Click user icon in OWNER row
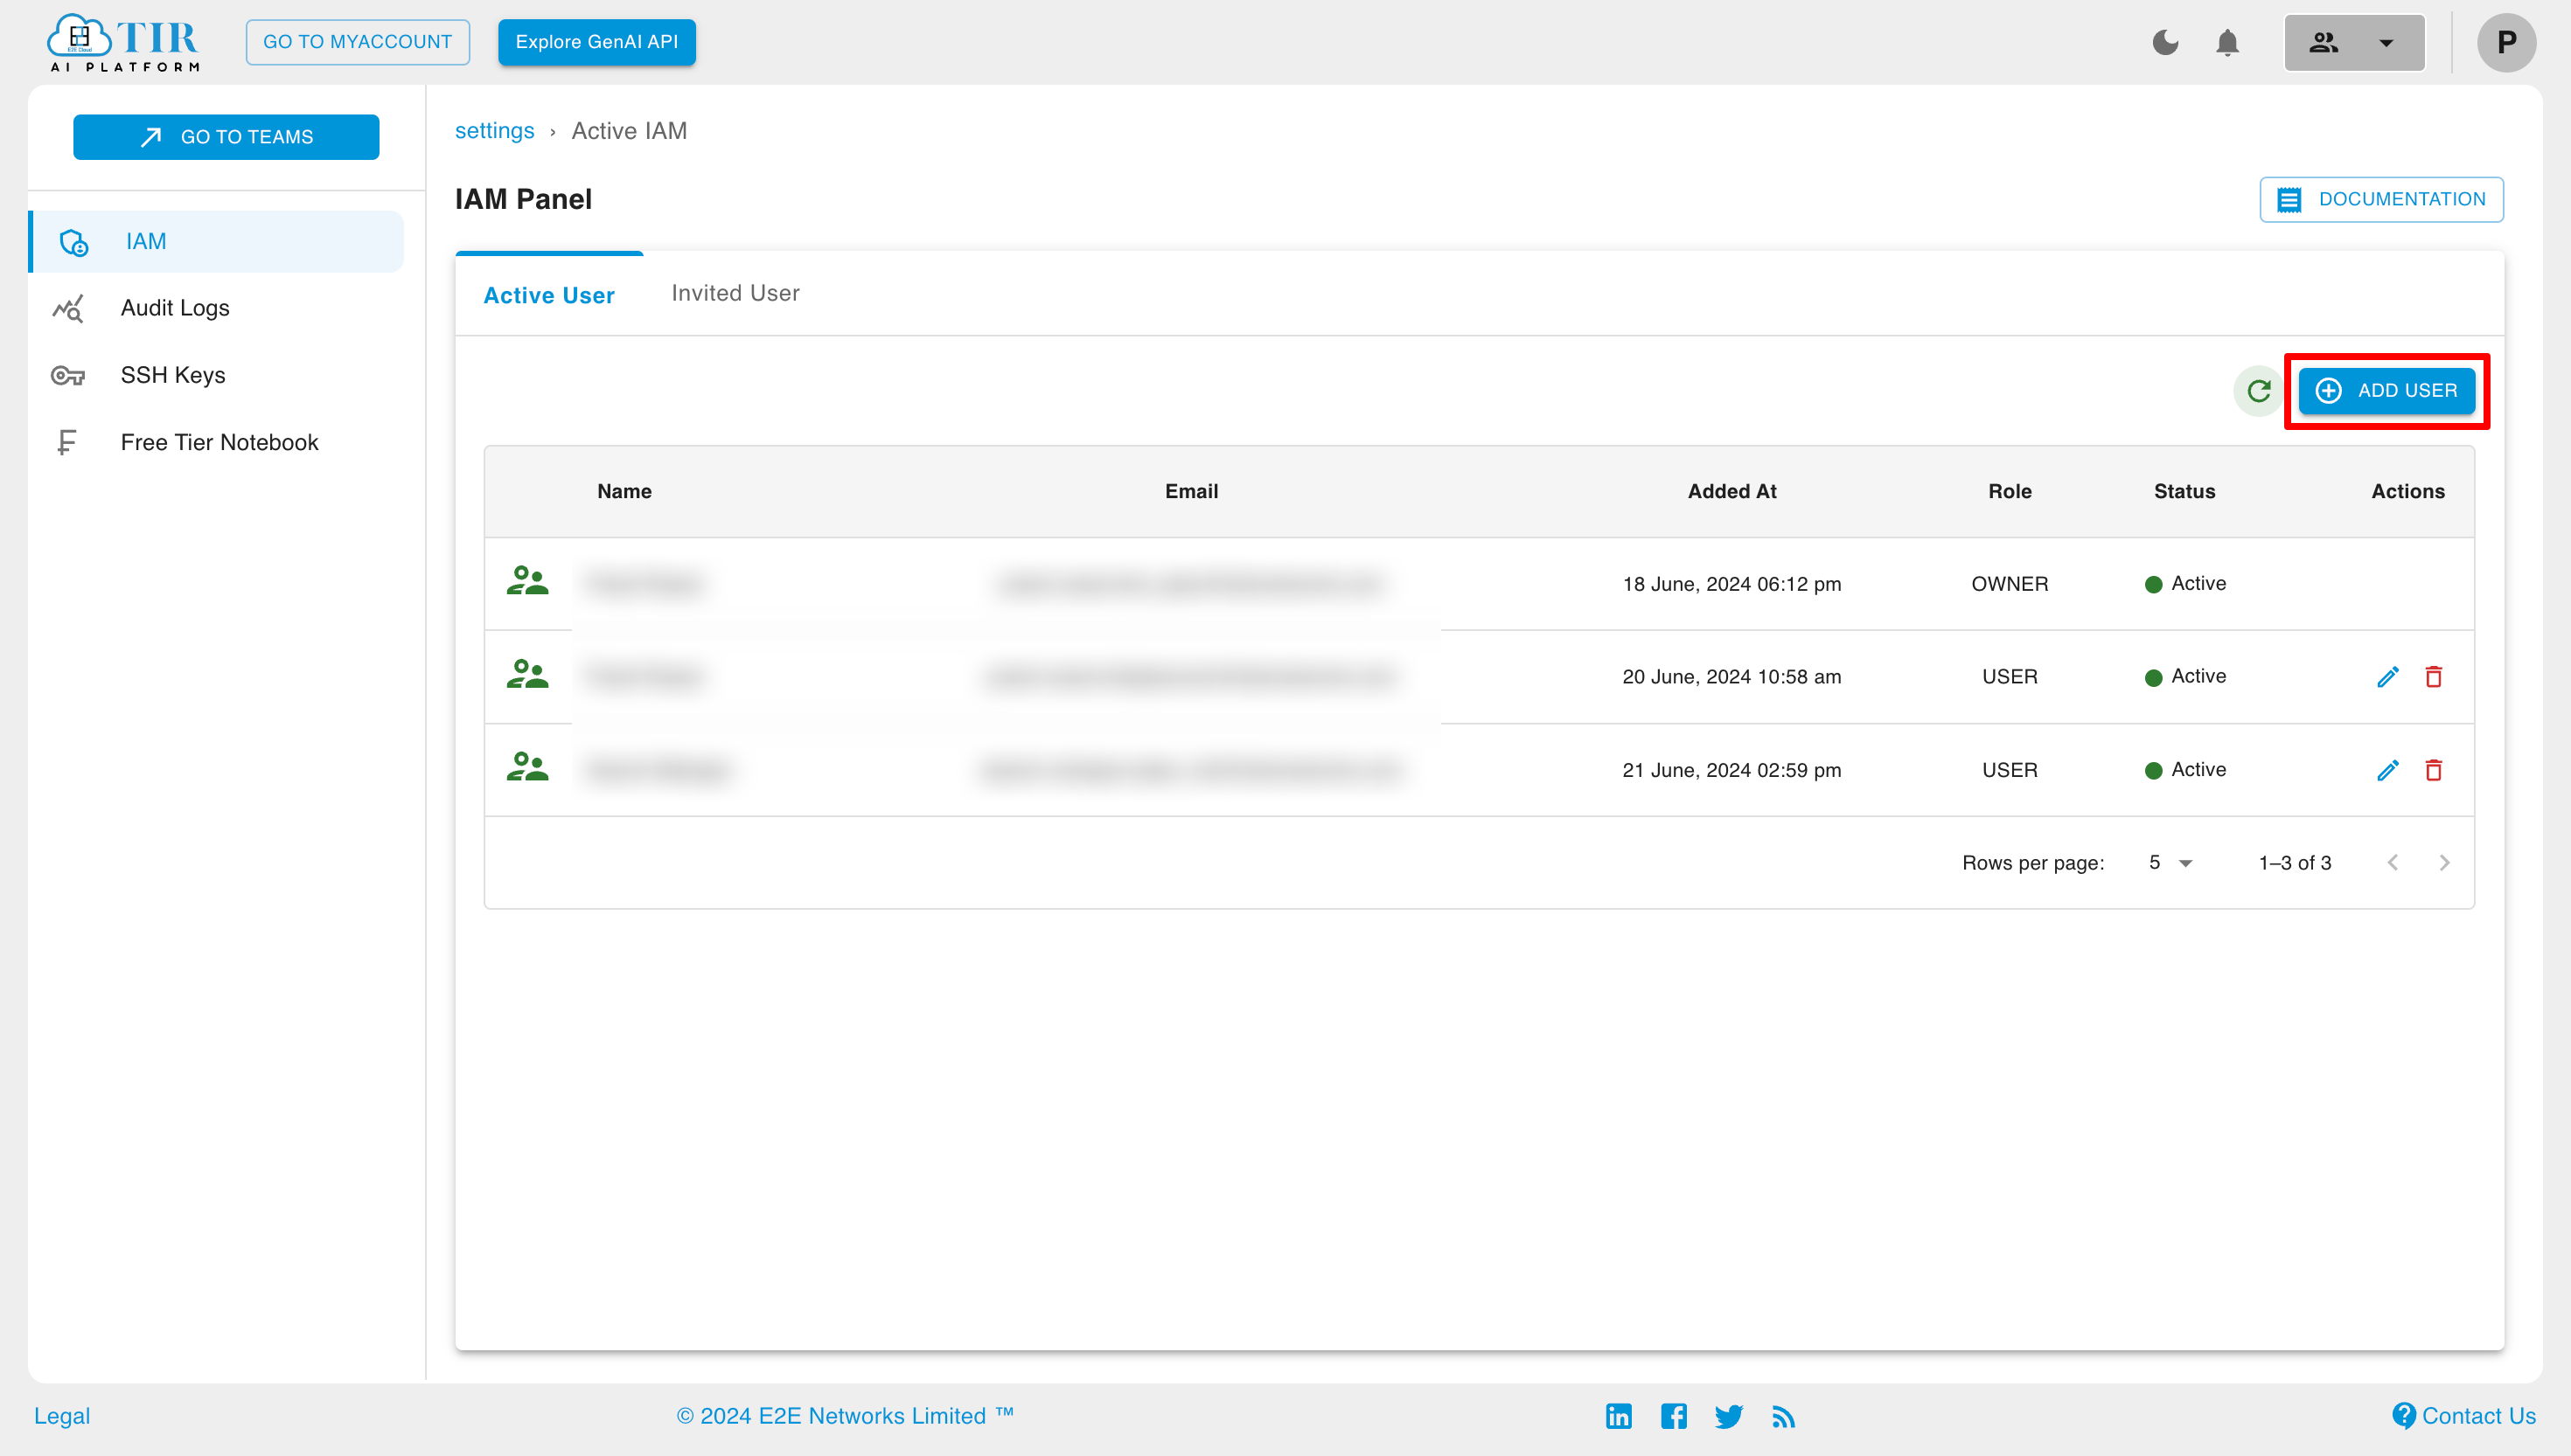This screenshot has height=1456, width=2571. click(x=527, y=582)
